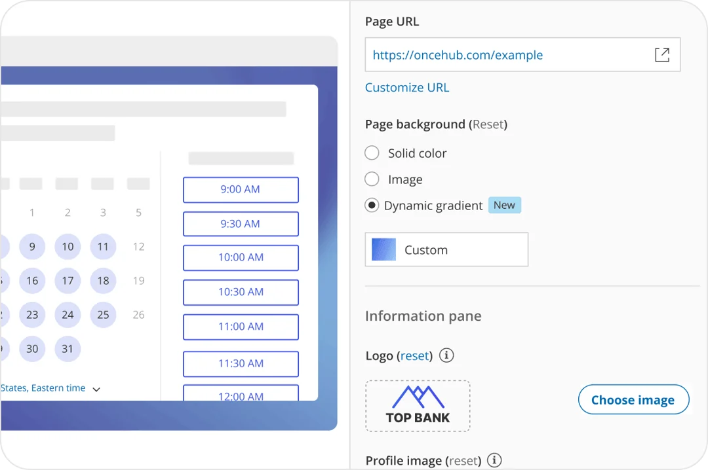Screen dimensions: 708x470
Task: Expand the Eastern time zone selector
Action: pos(96,389)
